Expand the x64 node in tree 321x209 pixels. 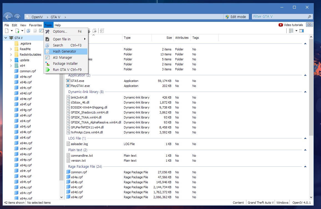(11, 66)
